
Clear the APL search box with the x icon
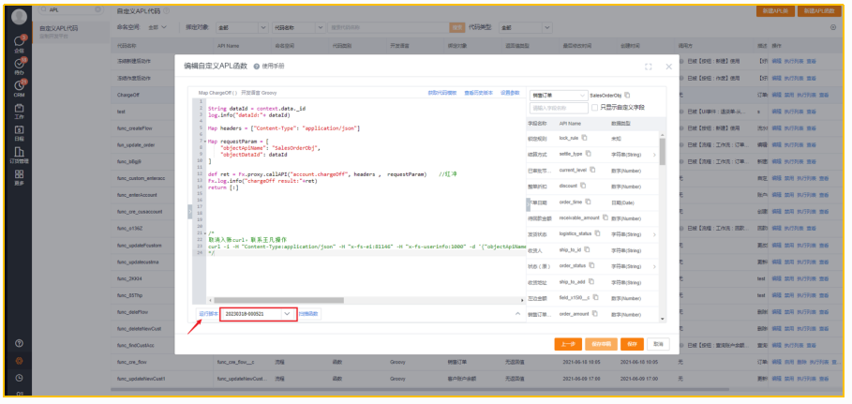click(x=97, y=9)
